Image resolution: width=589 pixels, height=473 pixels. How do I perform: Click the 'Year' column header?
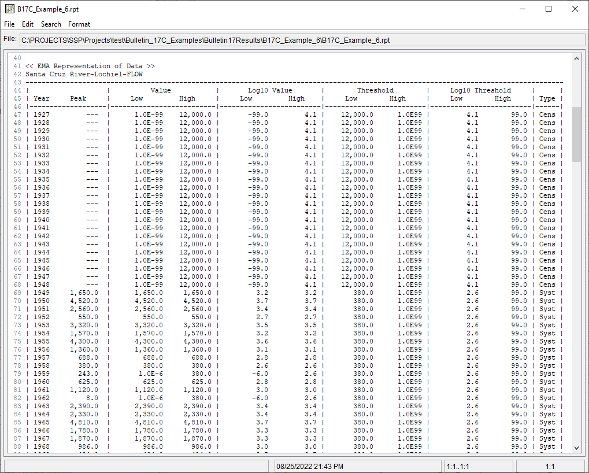coord(41,98)
